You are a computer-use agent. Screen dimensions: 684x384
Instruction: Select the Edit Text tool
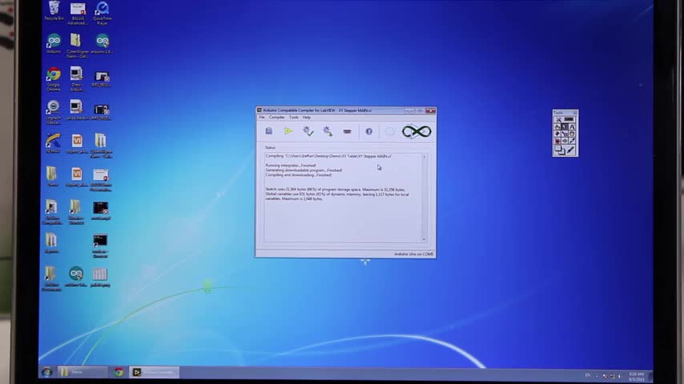[x=572, y=127]
